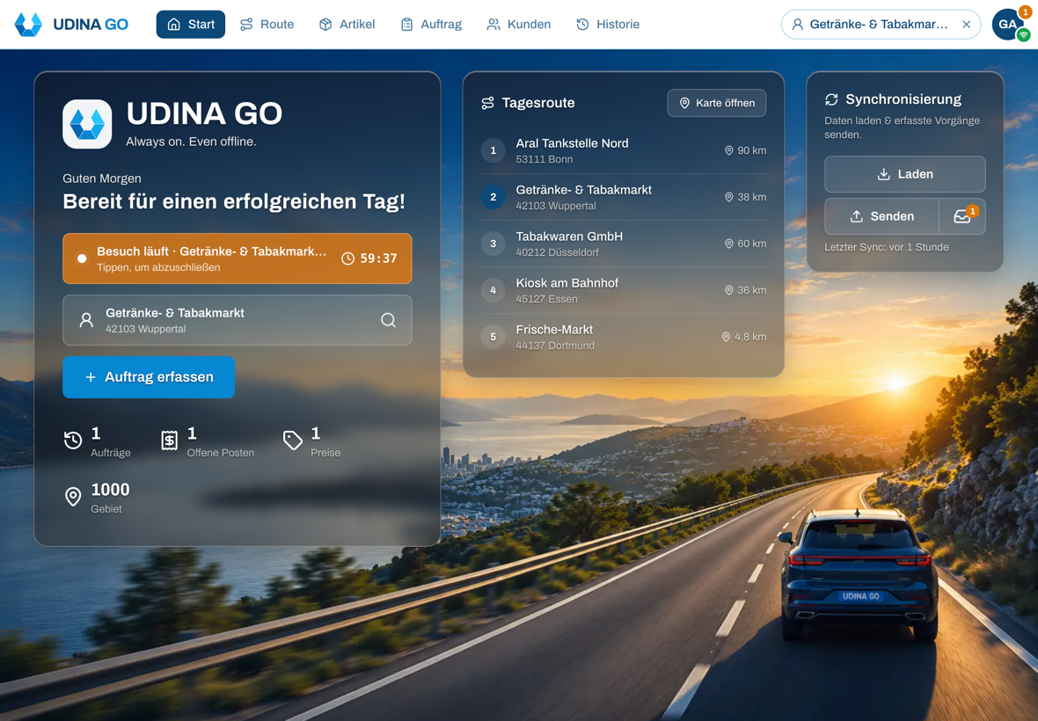Click the 60 km distance pin
This screenshot has width=1038, height=721.
click(729, 244)
